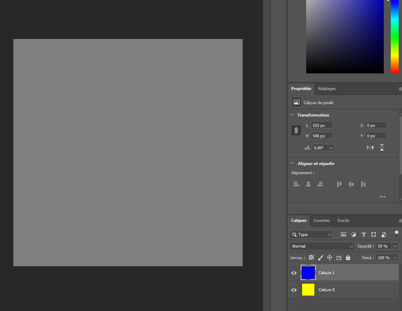Screen dimensions: 402x311
Task: Toggle visibility of the Calque 0 layer
Action: click(x=294, y=290)
